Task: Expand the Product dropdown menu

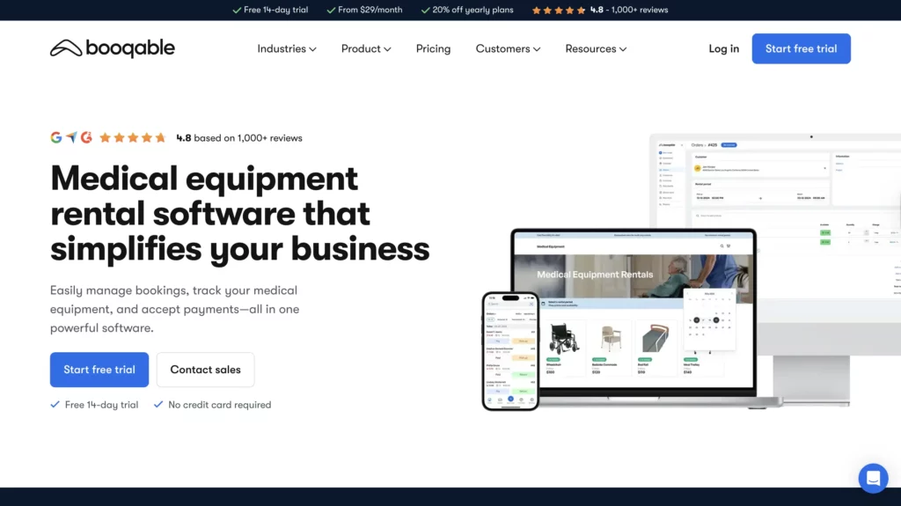Action: point(366,49)
